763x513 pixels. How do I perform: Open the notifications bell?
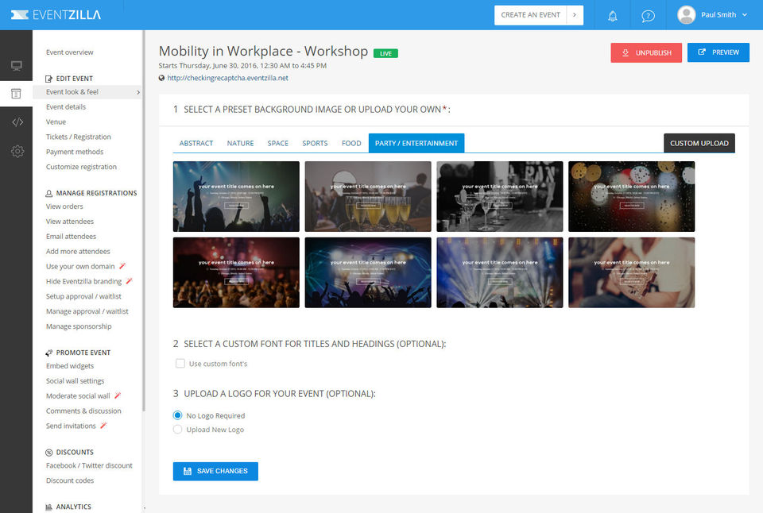pyautogui.click(x=613, y=16)
